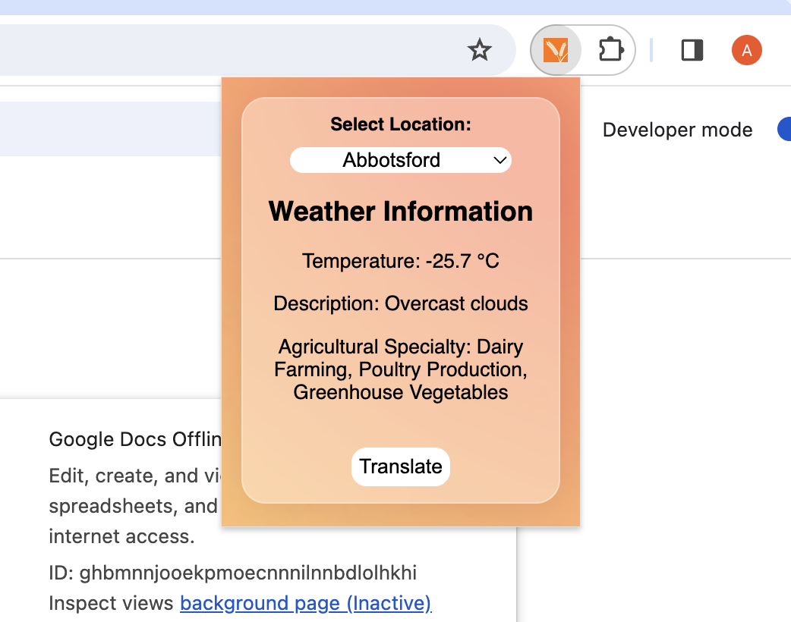The width and height of the screenshot is (791, 622).
Task: Click the Developer mode label
Action: click(677, 130)
